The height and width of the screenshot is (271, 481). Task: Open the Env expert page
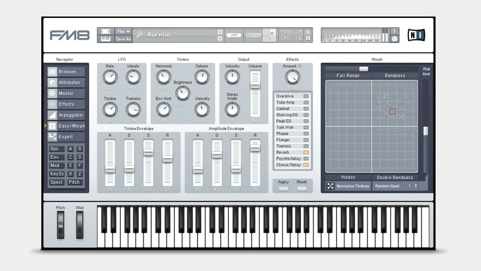[x=57, y=157]
